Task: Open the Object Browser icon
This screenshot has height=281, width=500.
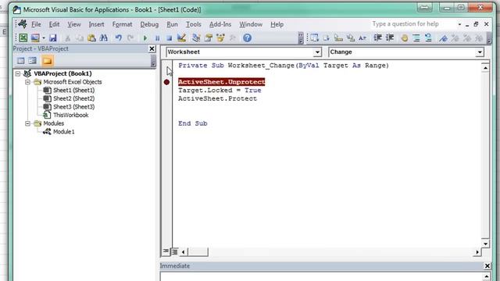Action: point(220,38)
